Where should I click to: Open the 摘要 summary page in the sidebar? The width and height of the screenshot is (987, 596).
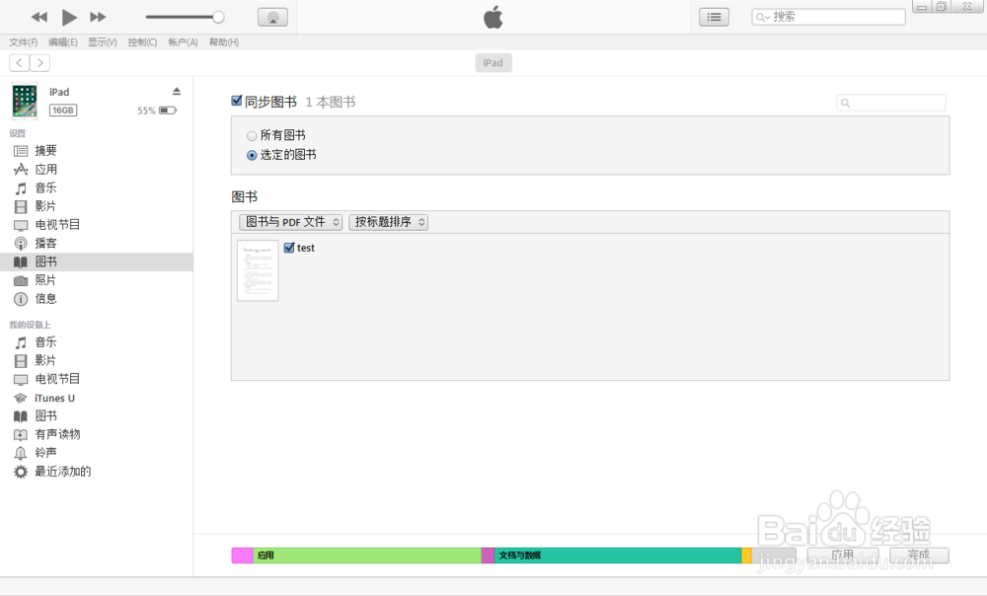44,150
